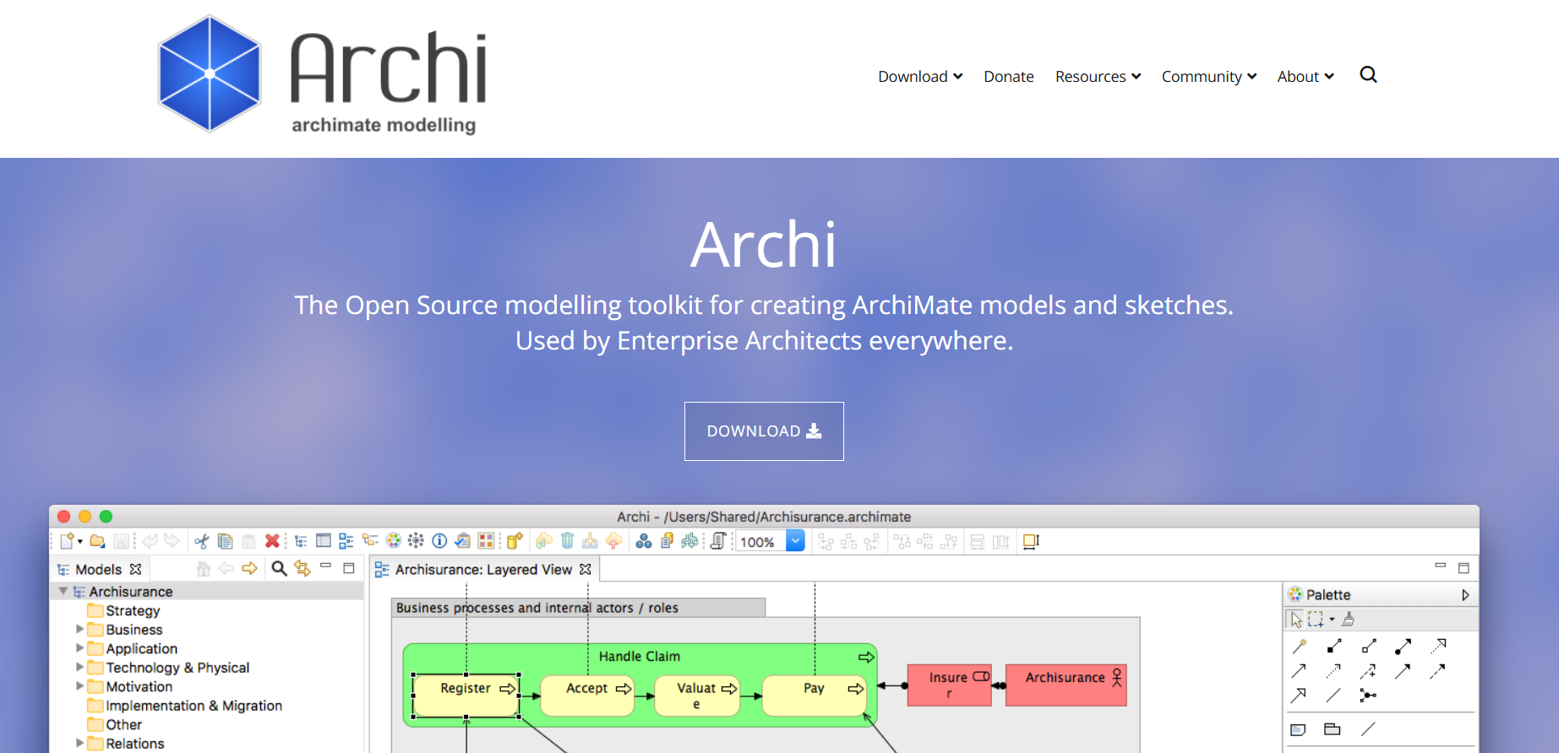Viewport: 1559px width, 753px height.
Task: Click the three blue circles toolbar icon
Action: tap(644, 541)
